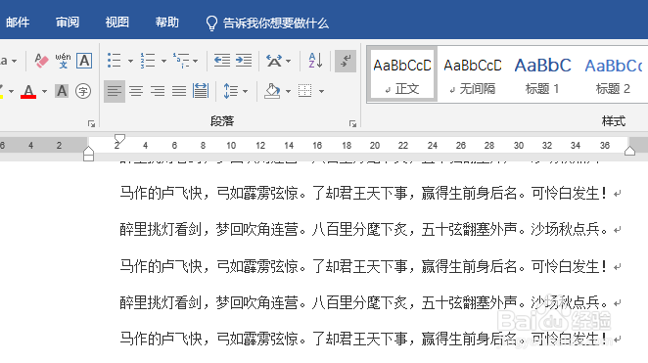Click first line indent marker on ruler
The height and width of the screenshot is (363, 648).
(119, 139)
